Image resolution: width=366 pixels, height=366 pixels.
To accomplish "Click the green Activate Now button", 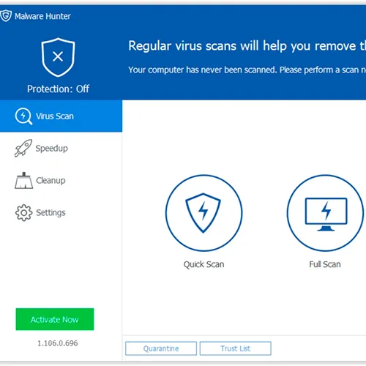I will (55, 319).
